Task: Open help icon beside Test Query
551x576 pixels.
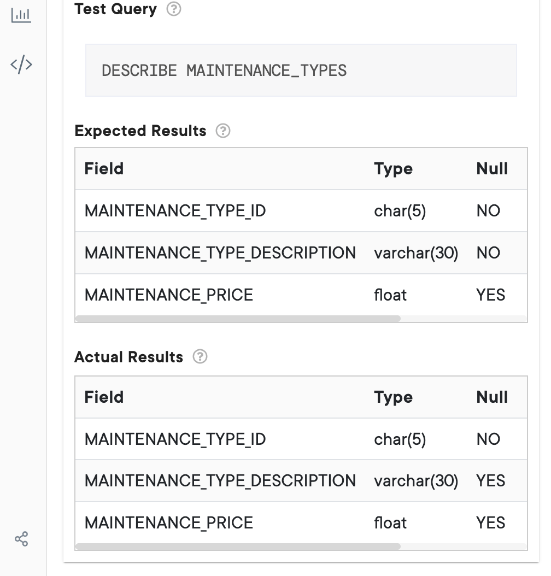Action: pos(174,9)
